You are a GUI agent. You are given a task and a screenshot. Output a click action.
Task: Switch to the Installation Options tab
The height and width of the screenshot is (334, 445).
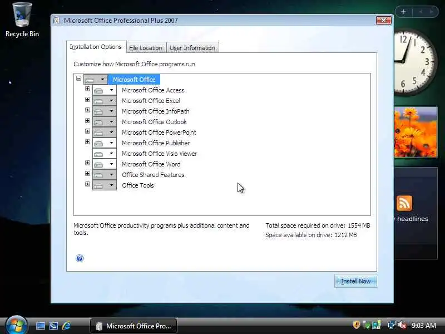(96, 47)
